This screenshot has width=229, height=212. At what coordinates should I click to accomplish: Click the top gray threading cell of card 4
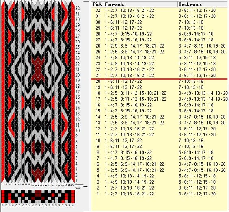(13, 192)
